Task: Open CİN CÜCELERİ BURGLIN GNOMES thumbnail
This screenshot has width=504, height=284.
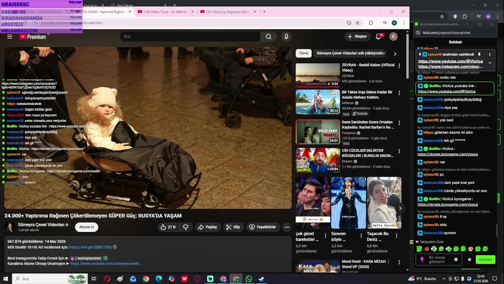Action: coord(318,160)
